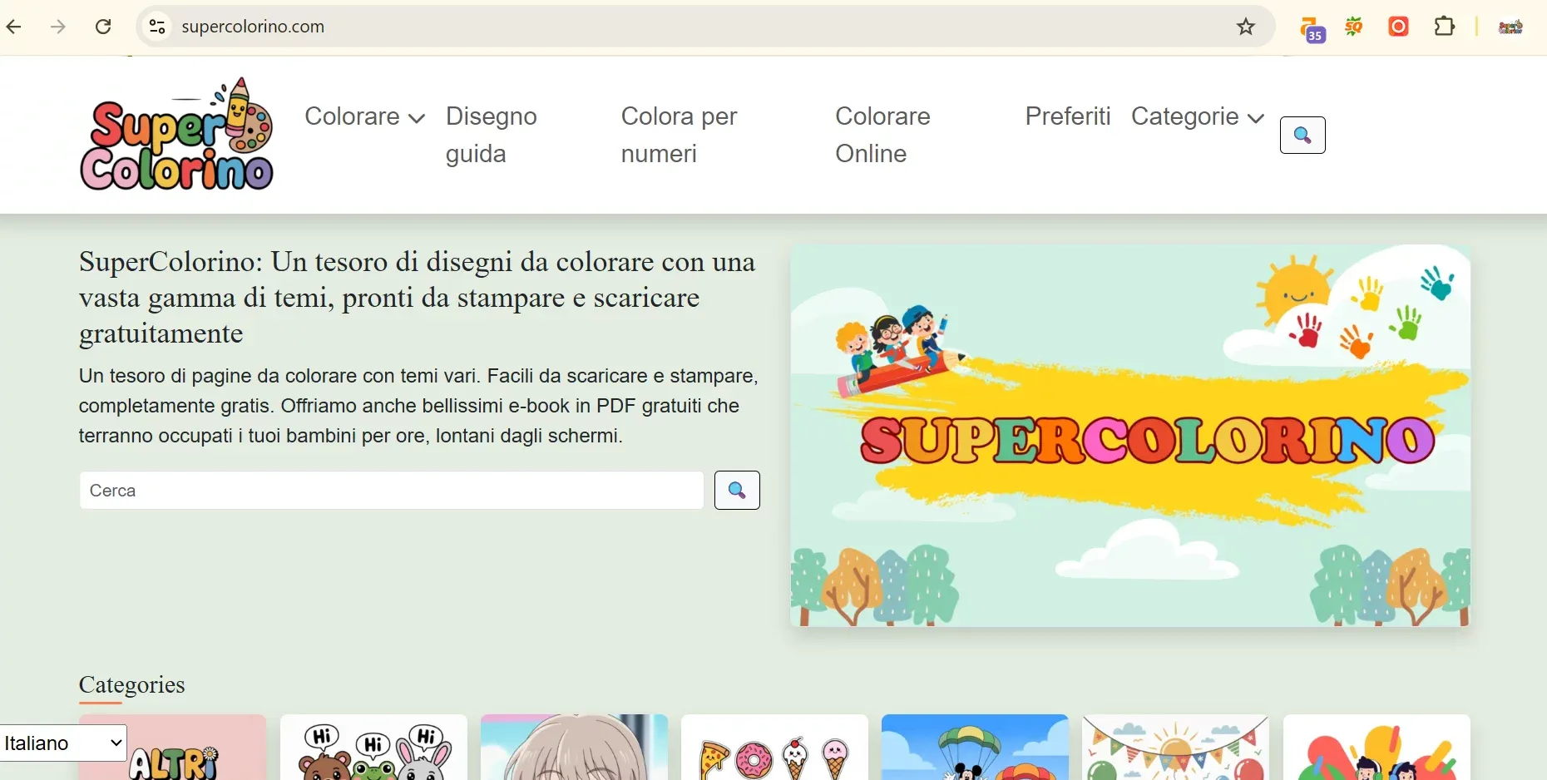Viewport: 1547px width, 780px height.
Task: Open Colora per numeri menu item
Action: (679, 135)
